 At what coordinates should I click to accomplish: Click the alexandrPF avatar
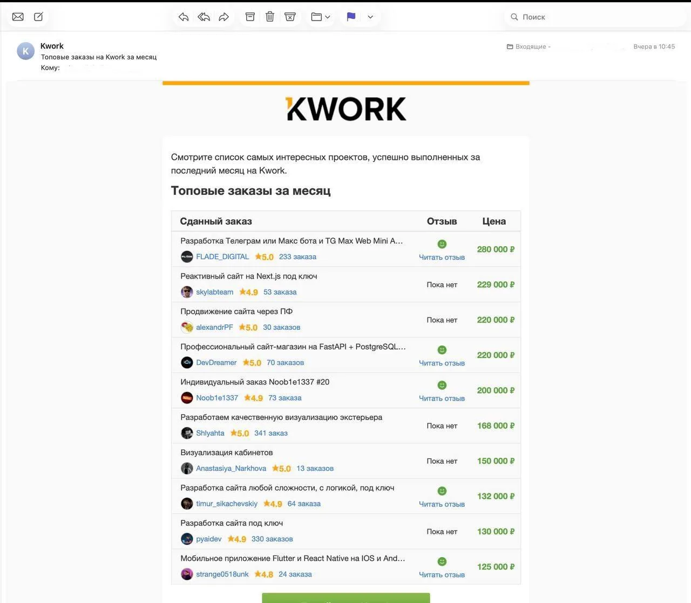coord(187,327)
